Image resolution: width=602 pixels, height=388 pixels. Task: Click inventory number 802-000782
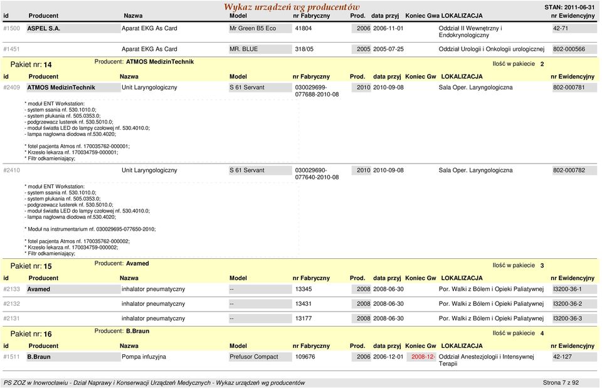tap(574, 170)
